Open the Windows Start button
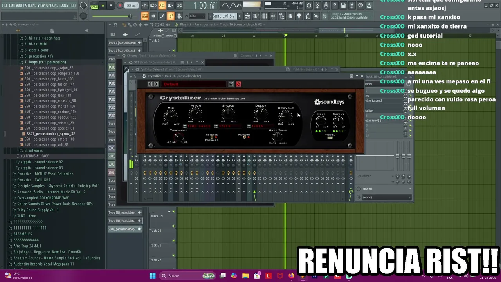Image resolution: width=501 pixels, height=282 pixels. pyautogui.click(x=152, y=276)
